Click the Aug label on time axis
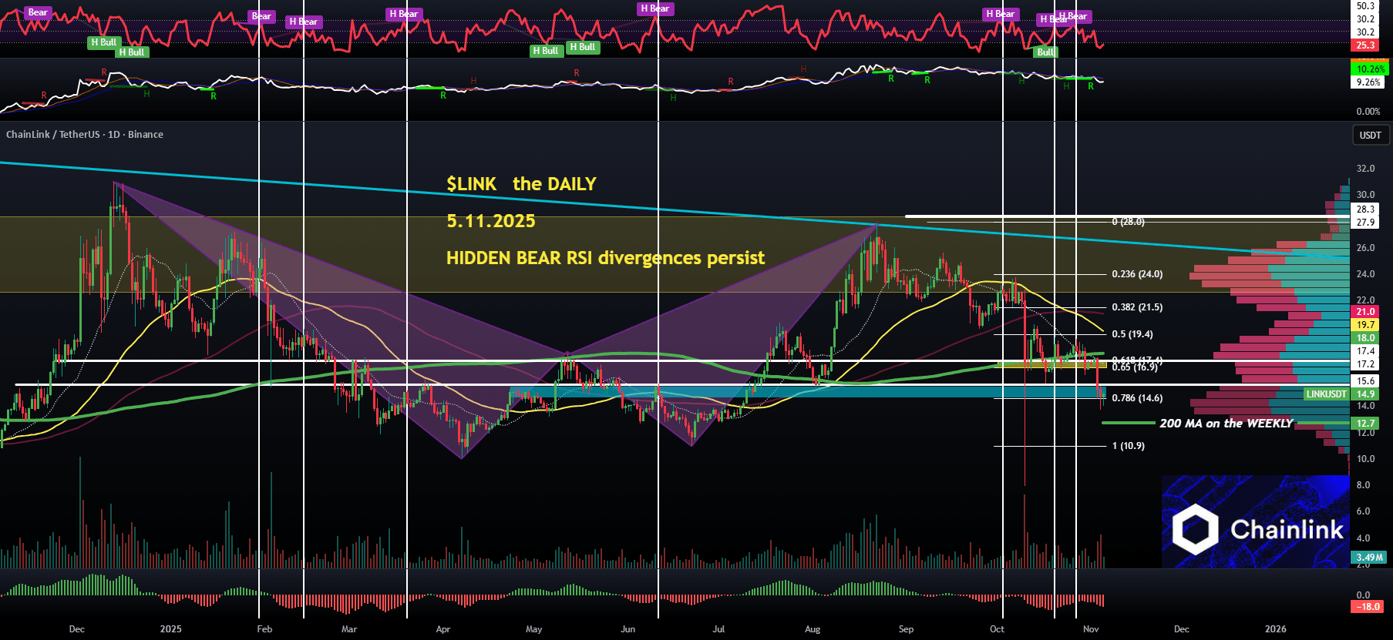The width and height of the screenshot is (1393, 640). pyautogui.click(x=813, y=629)
